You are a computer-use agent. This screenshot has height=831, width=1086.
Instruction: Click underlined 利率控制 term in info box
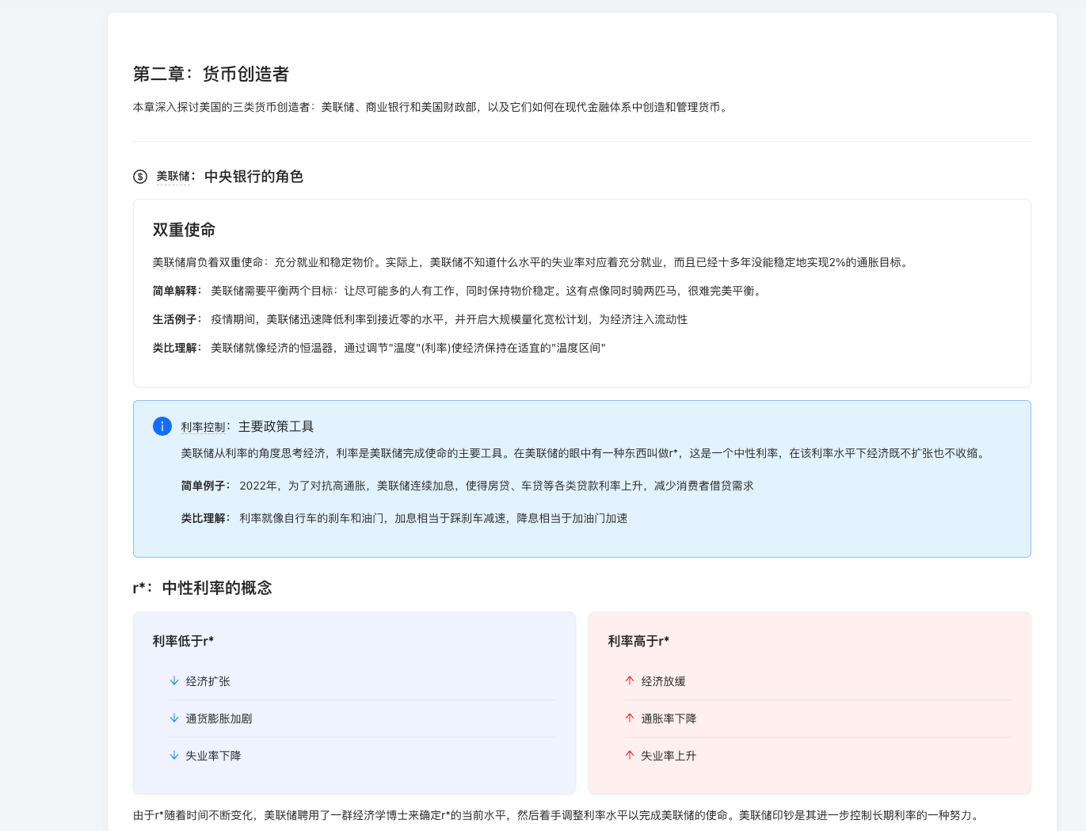203,427
